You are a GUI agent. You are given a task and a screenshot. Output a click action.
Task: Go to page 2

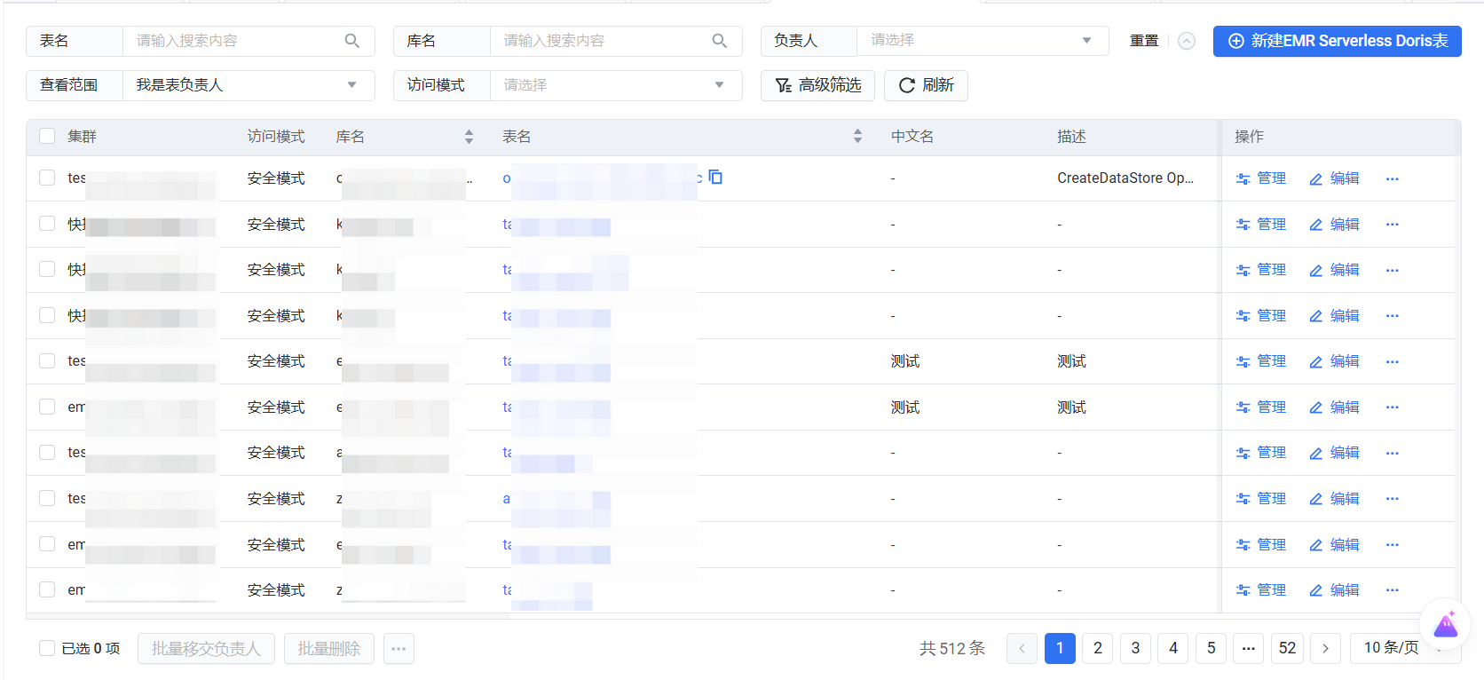(1098, 649)
